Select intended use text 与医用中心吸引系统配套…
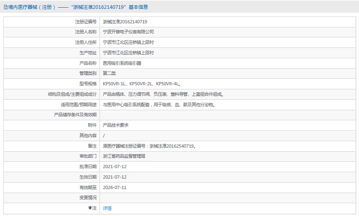The image size is (359, 216). point(159,105)
